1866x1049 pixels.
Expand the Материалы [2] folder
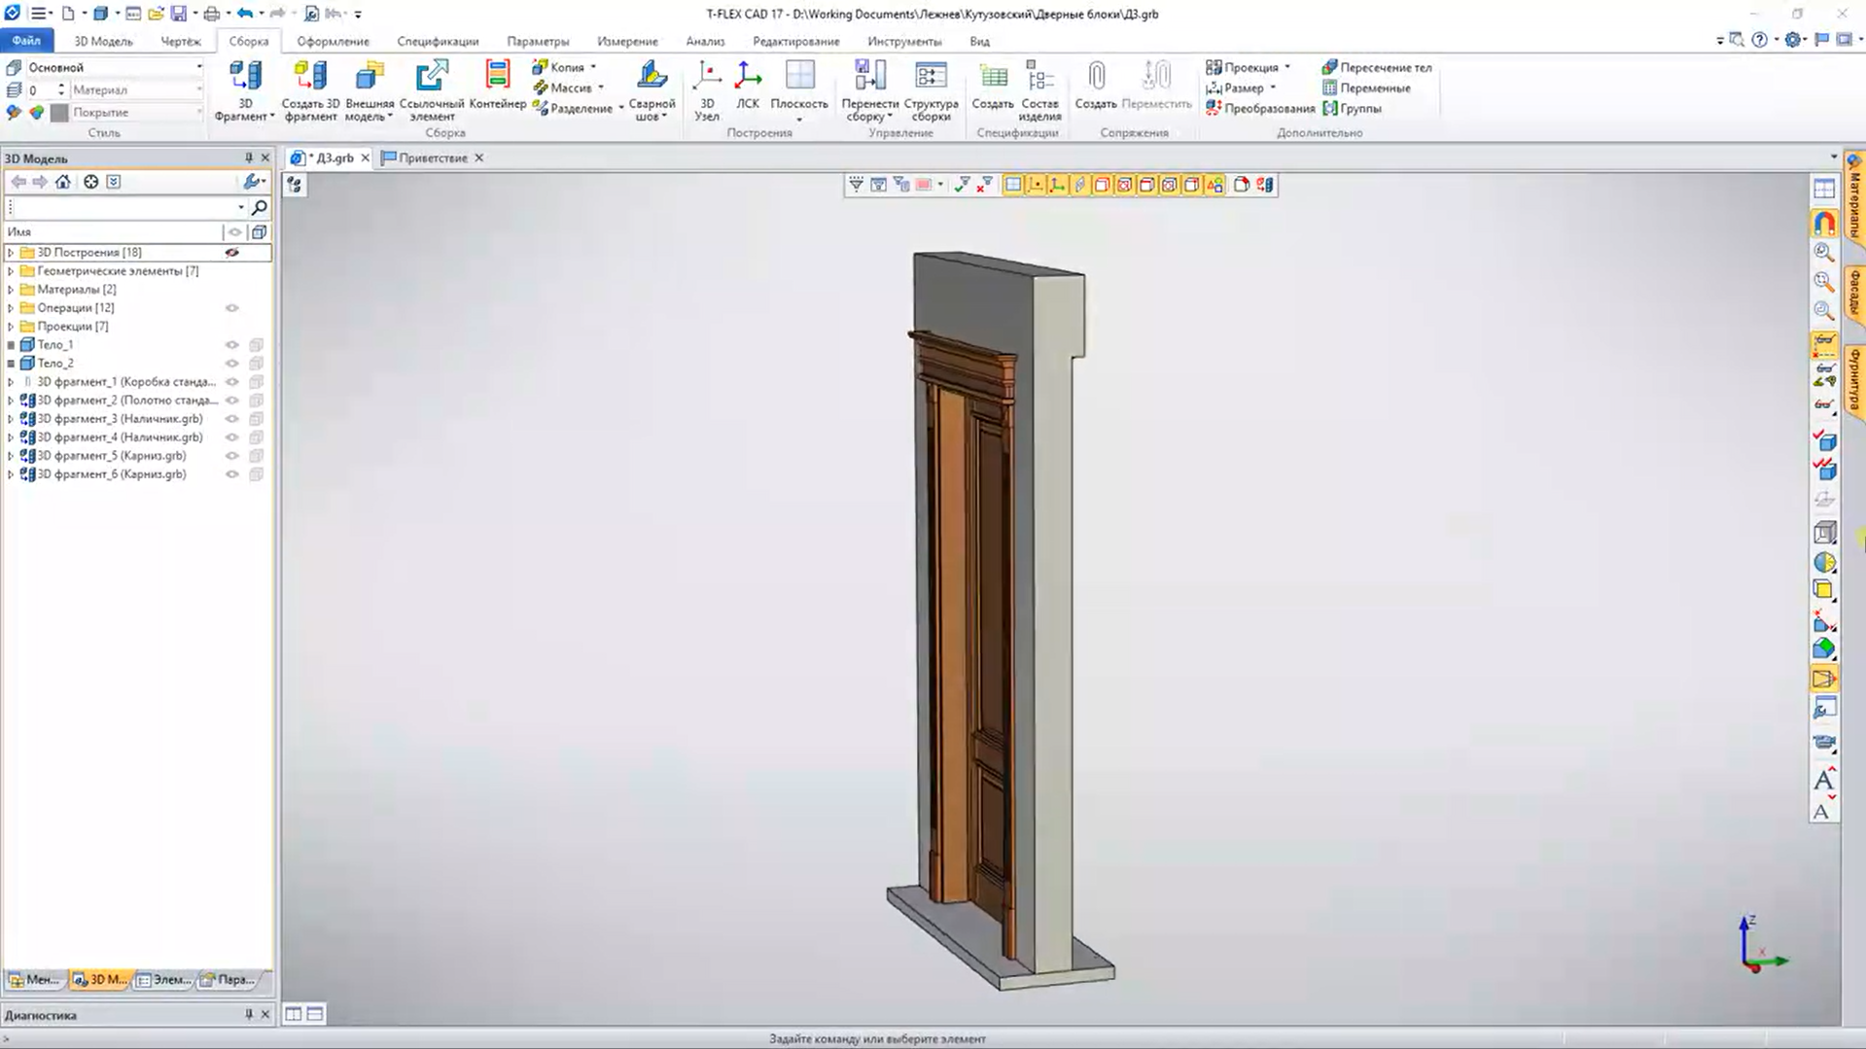(11, 290)
